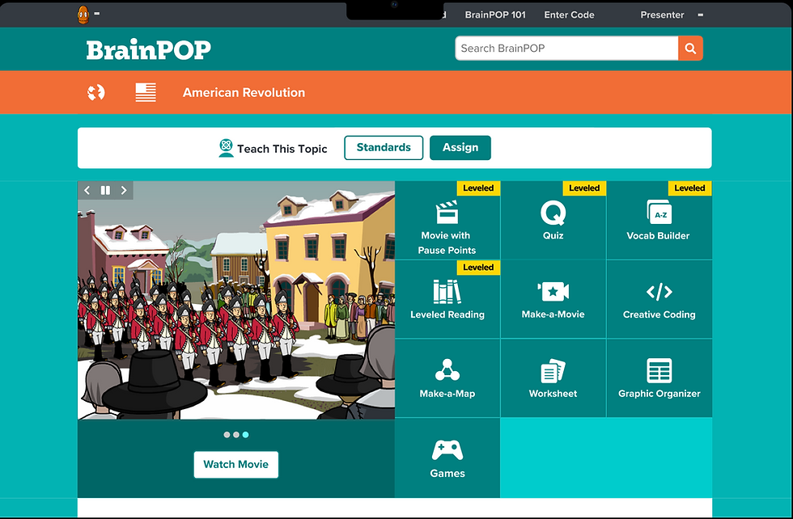Open the Graphic Organizer tile
The image size is (793, 519).
(x=659, y=378)
